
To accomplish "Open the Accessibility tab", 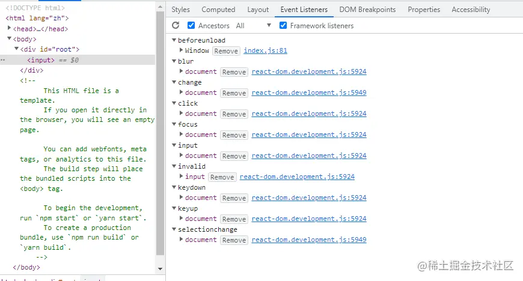I will tap(471, 10).
